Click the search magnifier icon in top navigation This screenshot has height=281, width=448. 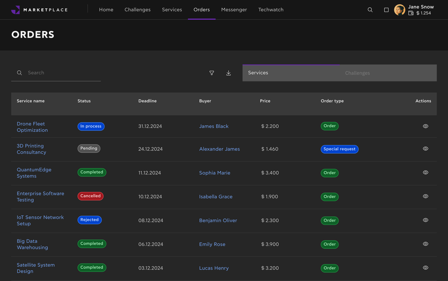[x=370, y=10]
